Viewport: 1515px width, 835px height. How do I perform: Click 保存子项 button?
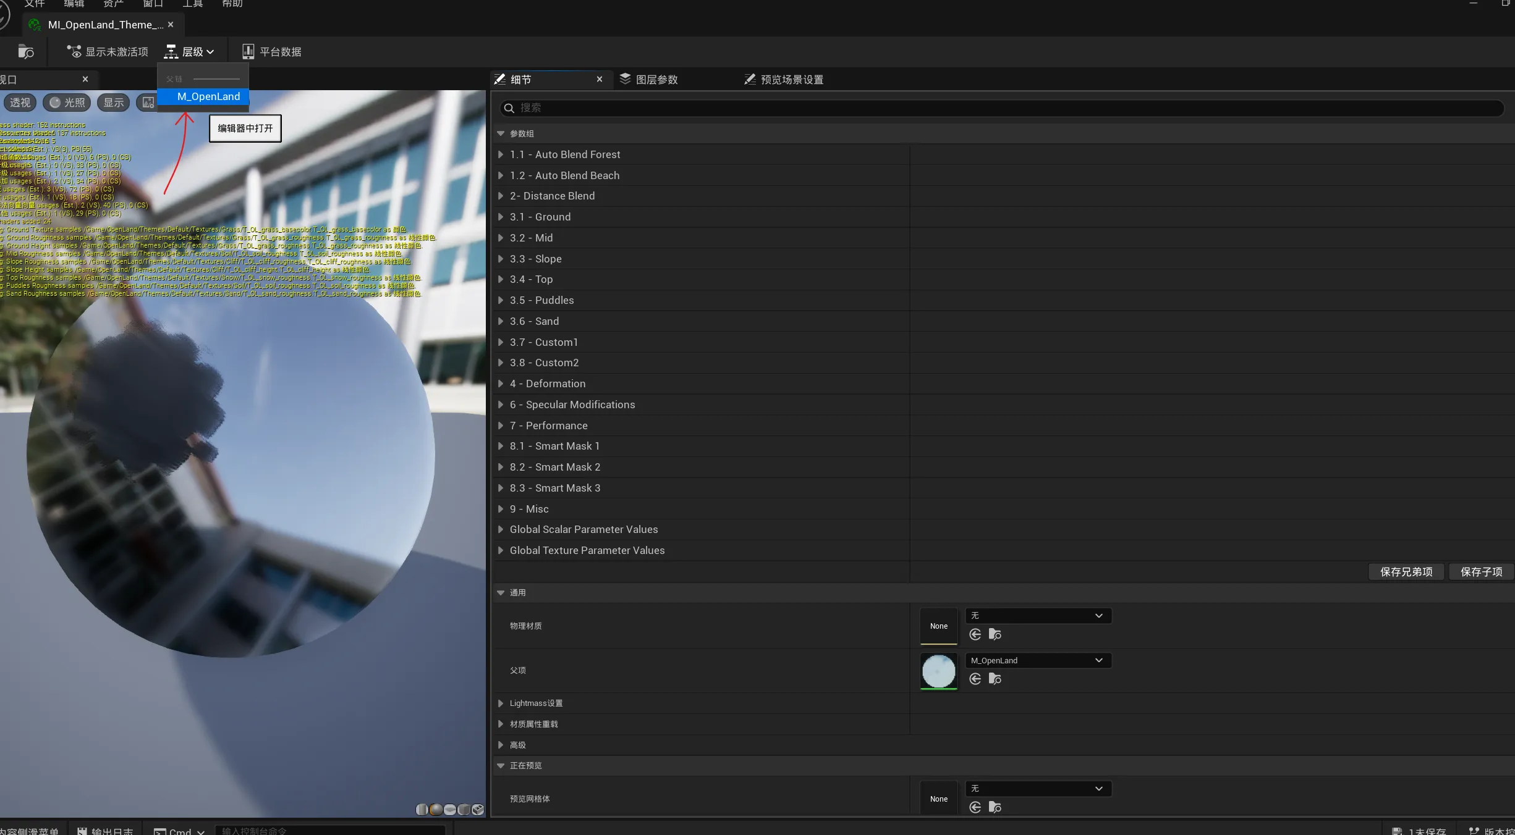(x=1481, y=572)
